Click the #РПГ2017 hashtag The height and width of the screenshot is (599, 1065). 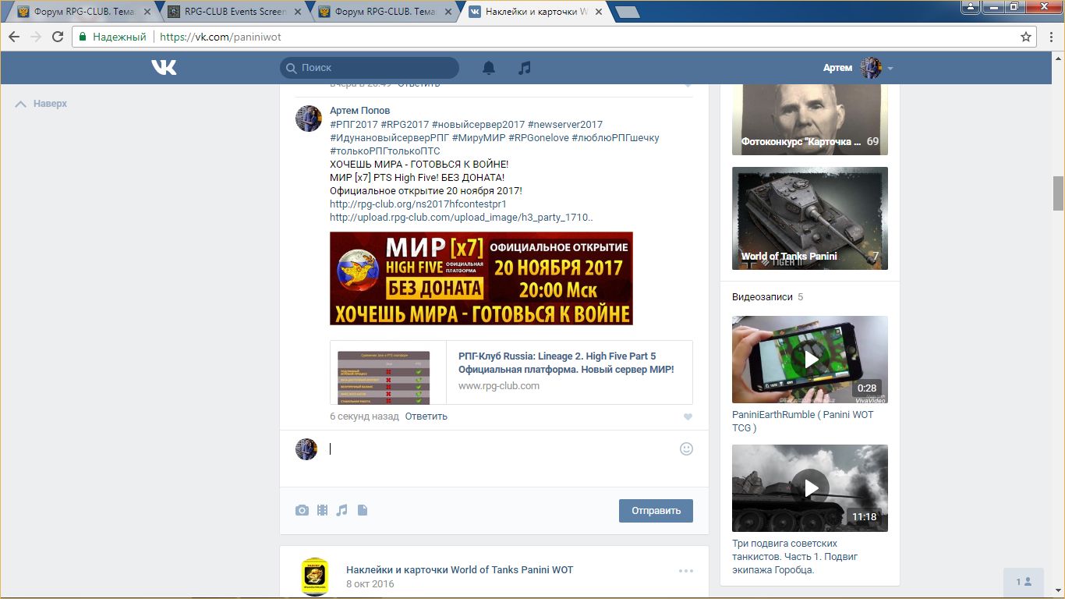click(353, 125)
